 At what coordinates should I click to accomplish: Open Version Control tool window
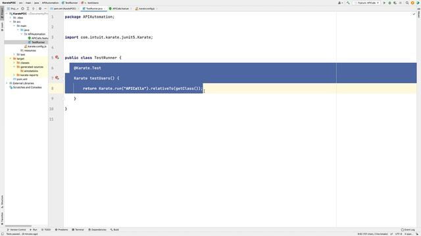click(x=16, y=229)
